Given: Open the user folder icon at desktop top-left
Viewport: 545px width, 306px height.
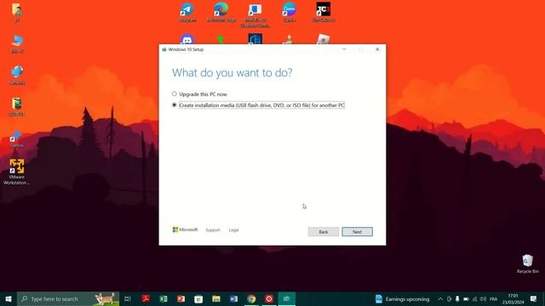Looking at the screenshot, I should [x=17, y=13].
